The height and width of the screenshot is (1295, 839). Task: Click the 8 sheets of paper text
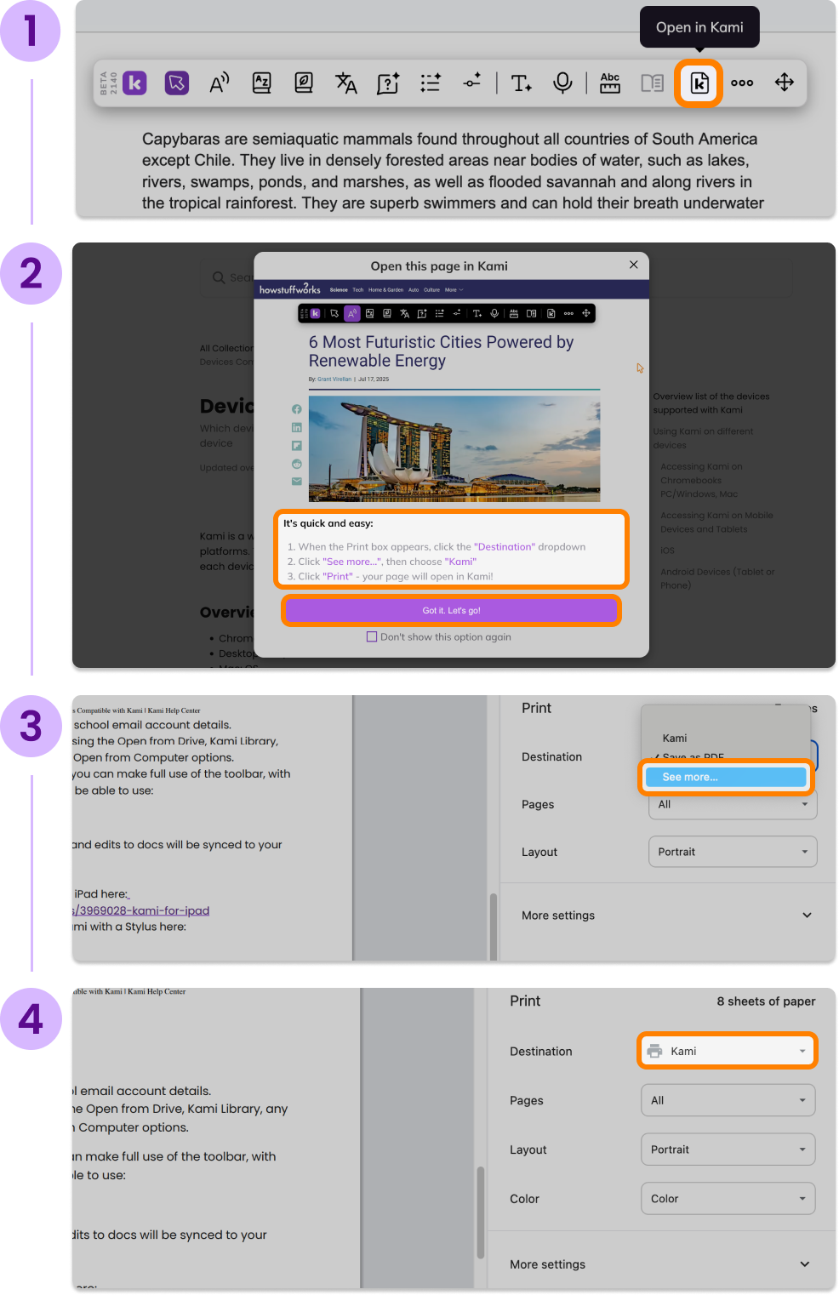[766, 1001]
